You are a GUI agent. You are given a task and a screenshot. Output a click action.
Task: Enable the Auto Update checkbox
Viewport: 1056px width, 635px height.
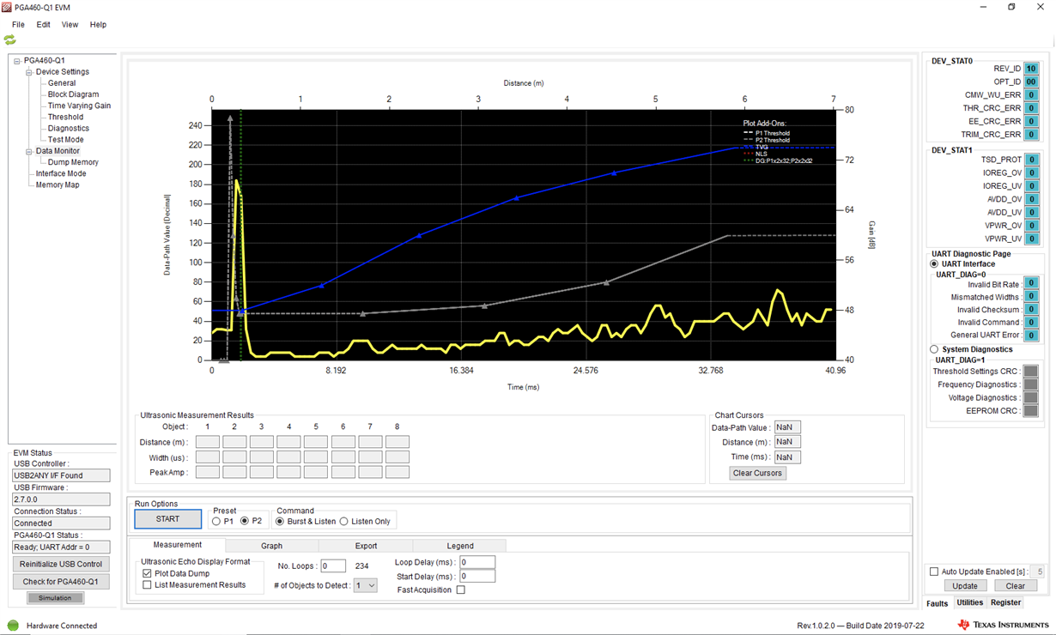pyautogui.click(x=934, y=571)
